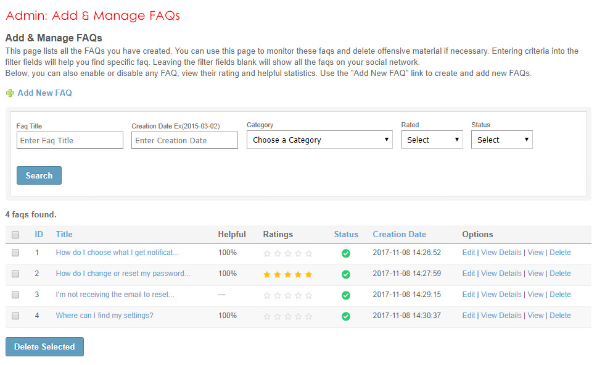
Task: Check the select-all checkbox in table header
Action: click(15, 235)
